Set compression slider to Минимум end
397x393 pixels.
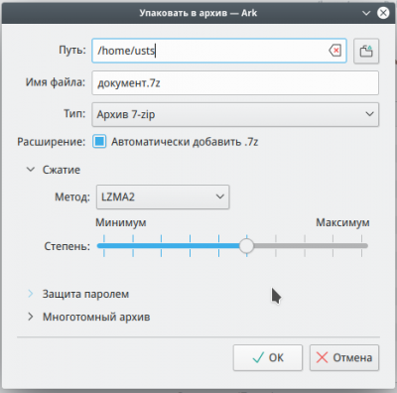click(104, 246)
